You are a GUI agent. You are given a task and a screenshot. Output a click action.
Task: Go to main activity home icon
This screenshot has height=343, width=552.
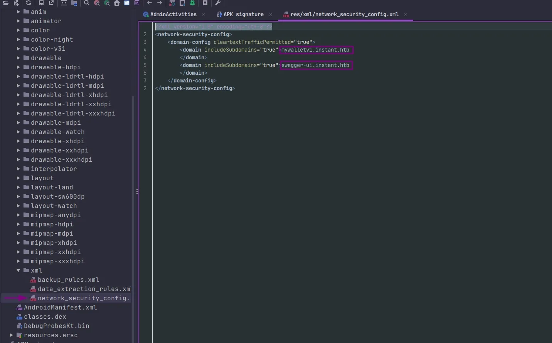(x=117, y=3)
